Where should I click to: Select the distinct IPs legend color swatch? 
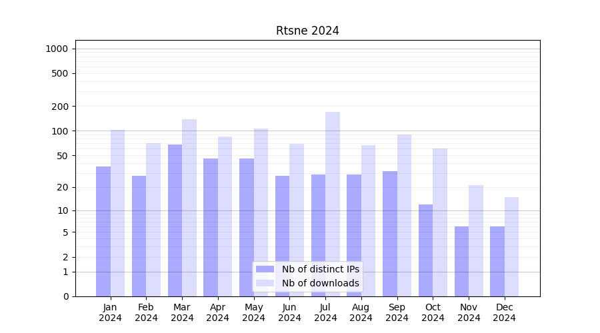click(x=265, y=269)
